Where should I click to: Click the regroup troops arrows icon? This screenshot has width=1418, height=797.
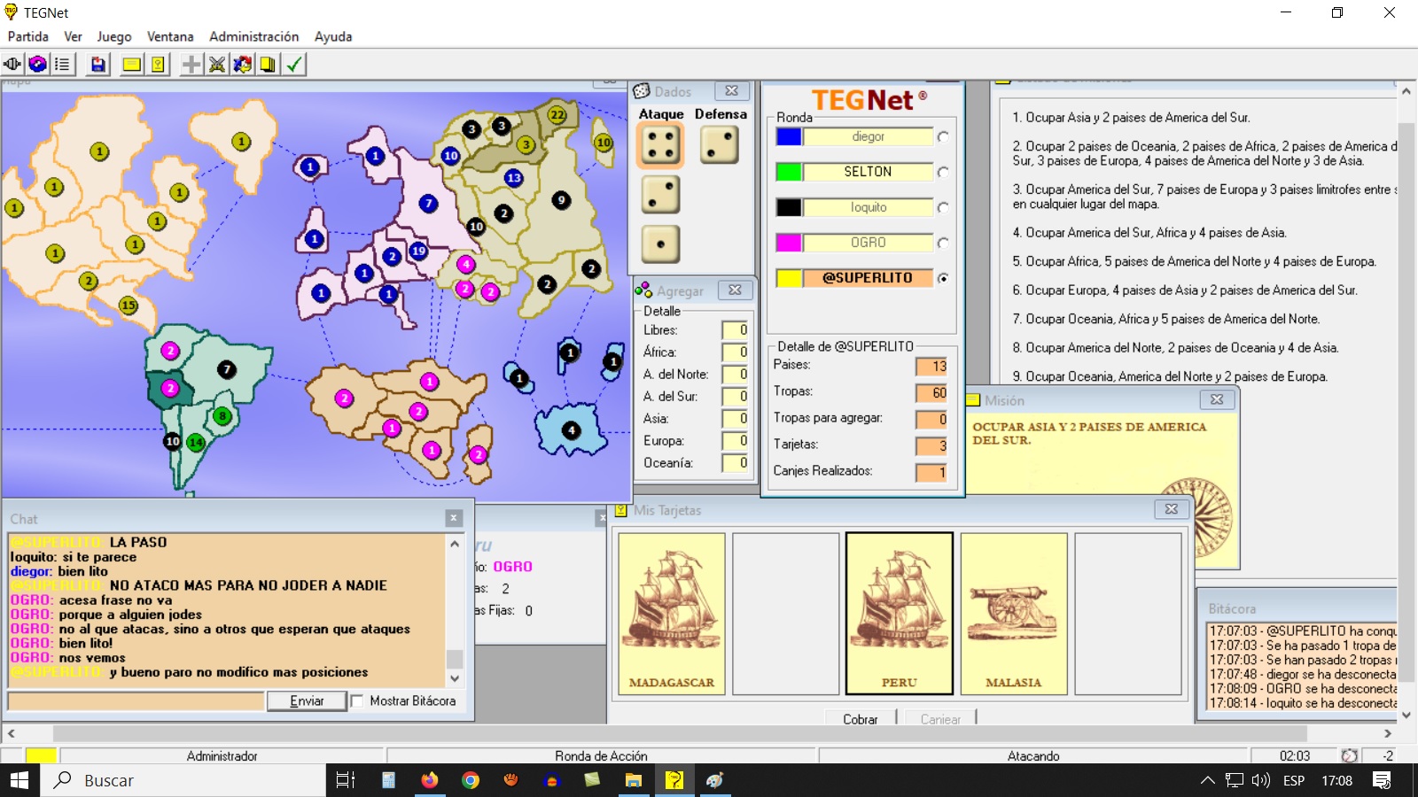pos(242,64)
